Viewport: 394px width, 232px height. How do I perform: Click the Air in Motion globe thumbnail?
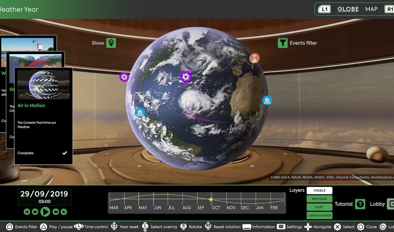tap(44, 84)
